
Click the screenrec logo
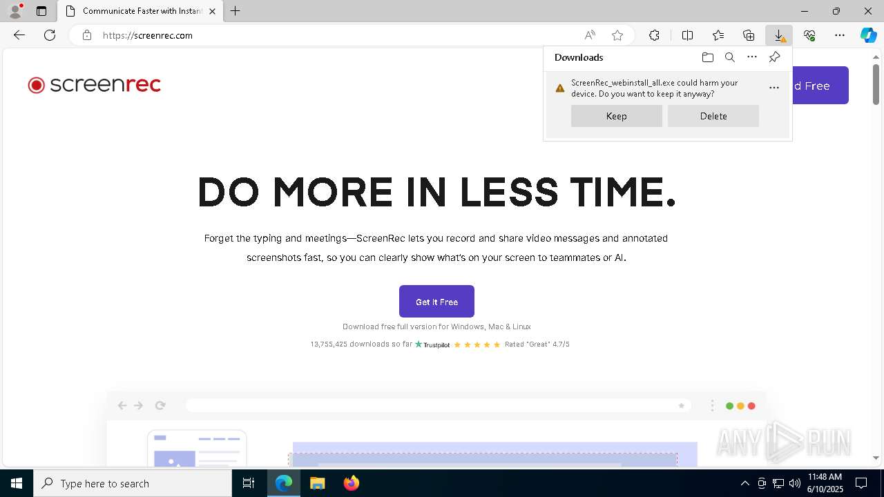[95, 85]
